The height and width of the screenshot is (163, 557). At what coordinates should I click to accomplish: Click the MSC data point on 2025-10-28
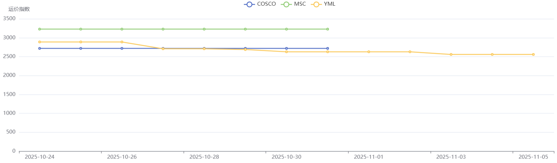pos(204,29)
